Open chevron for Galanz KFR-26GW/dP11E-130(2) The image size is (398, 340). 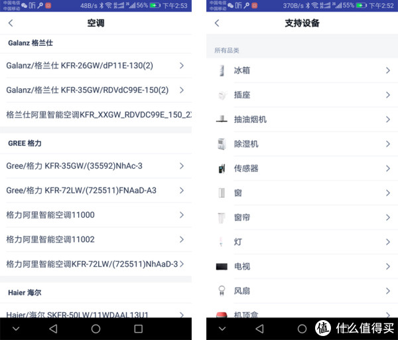pyautogui.click(x=182, y=66)
